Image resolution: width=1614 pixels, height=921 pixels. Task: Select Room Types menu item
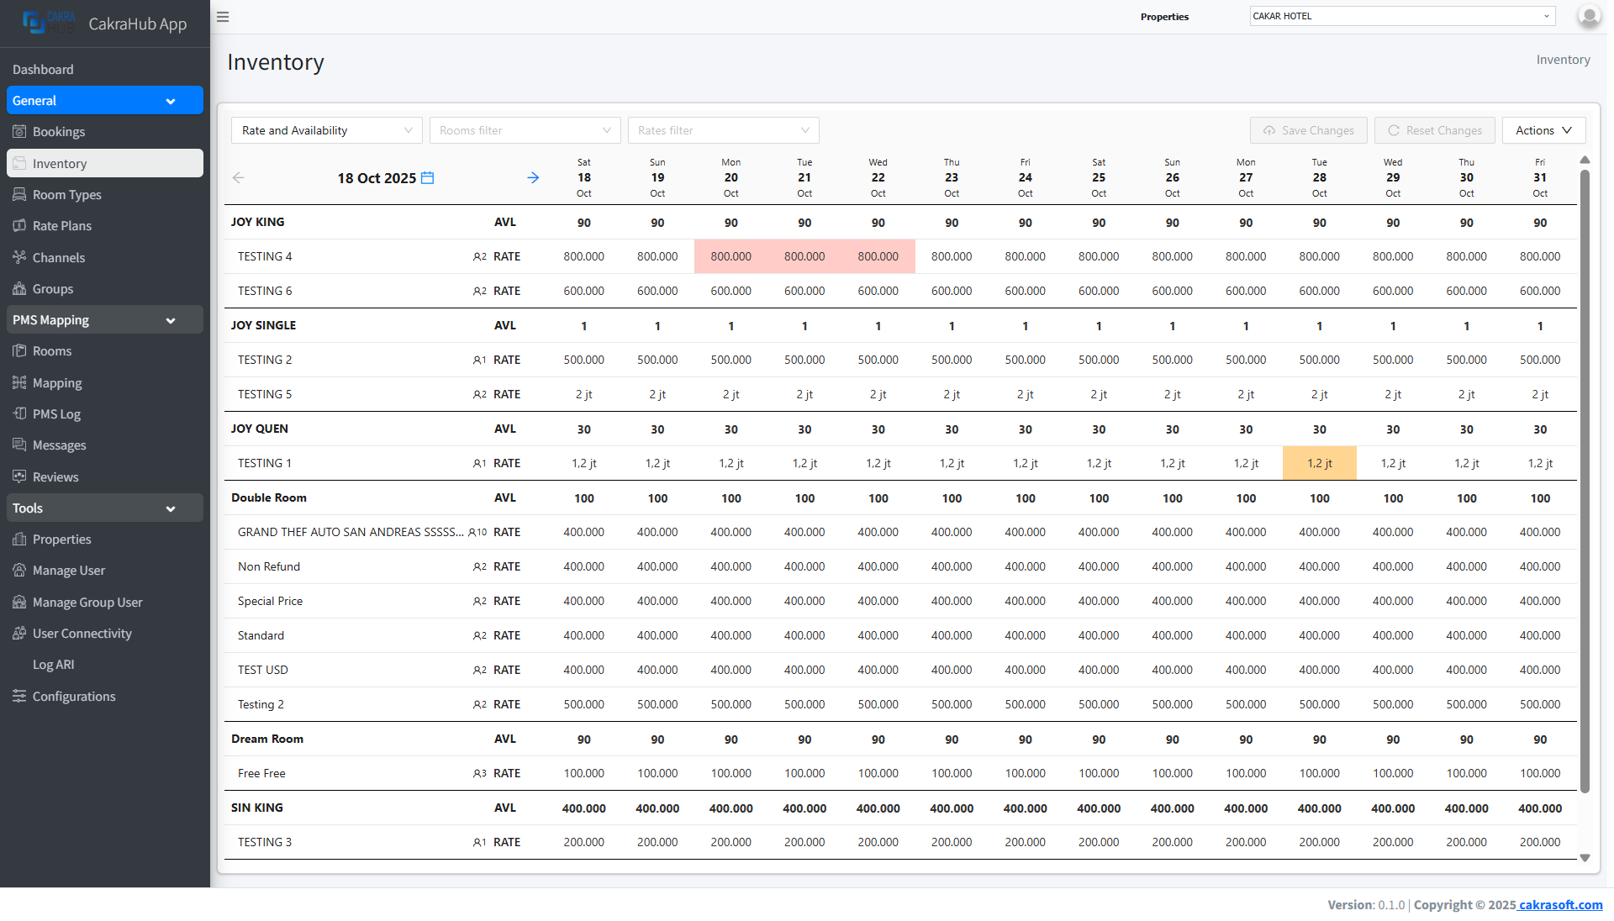(x=66, y=195)
